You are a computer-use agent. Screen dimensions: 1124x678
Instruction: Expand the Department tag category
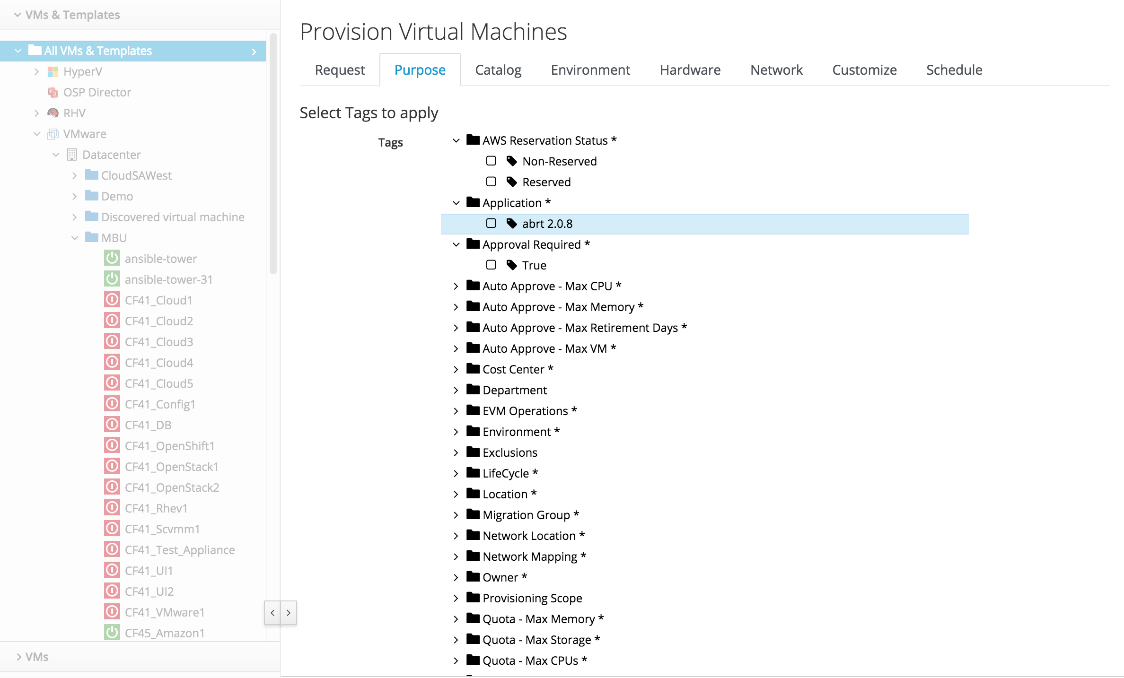pyautogui.click(x=456, y=390)
